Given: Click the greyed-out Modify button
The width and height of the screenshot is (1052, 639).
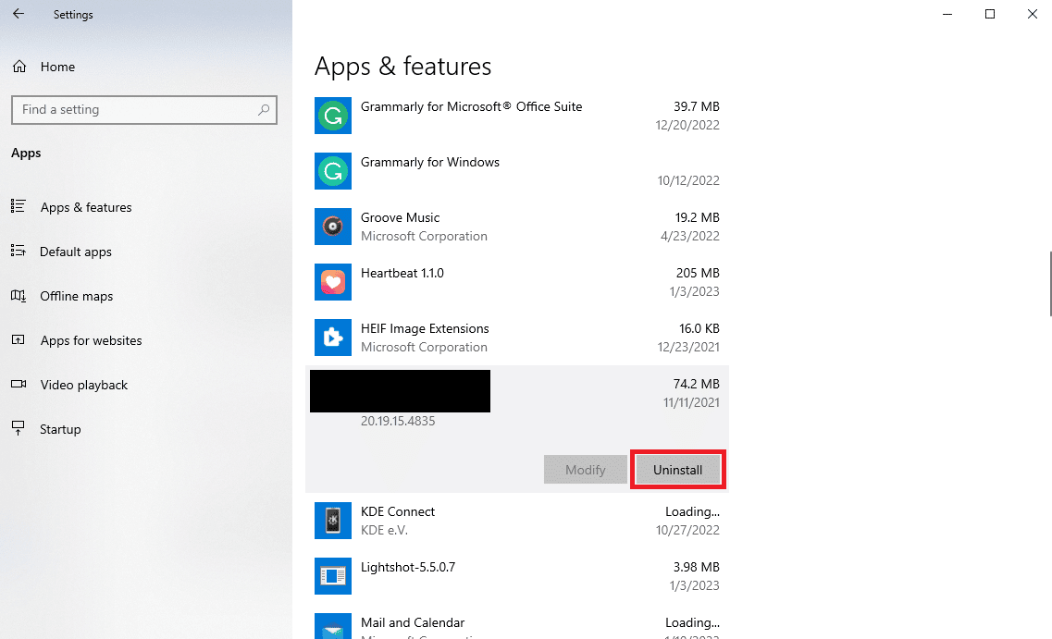Looking at the screenshot, I should click(x=585, y=470).
